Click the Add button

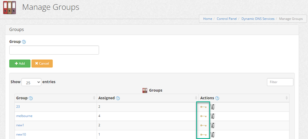tap(20, 64)
